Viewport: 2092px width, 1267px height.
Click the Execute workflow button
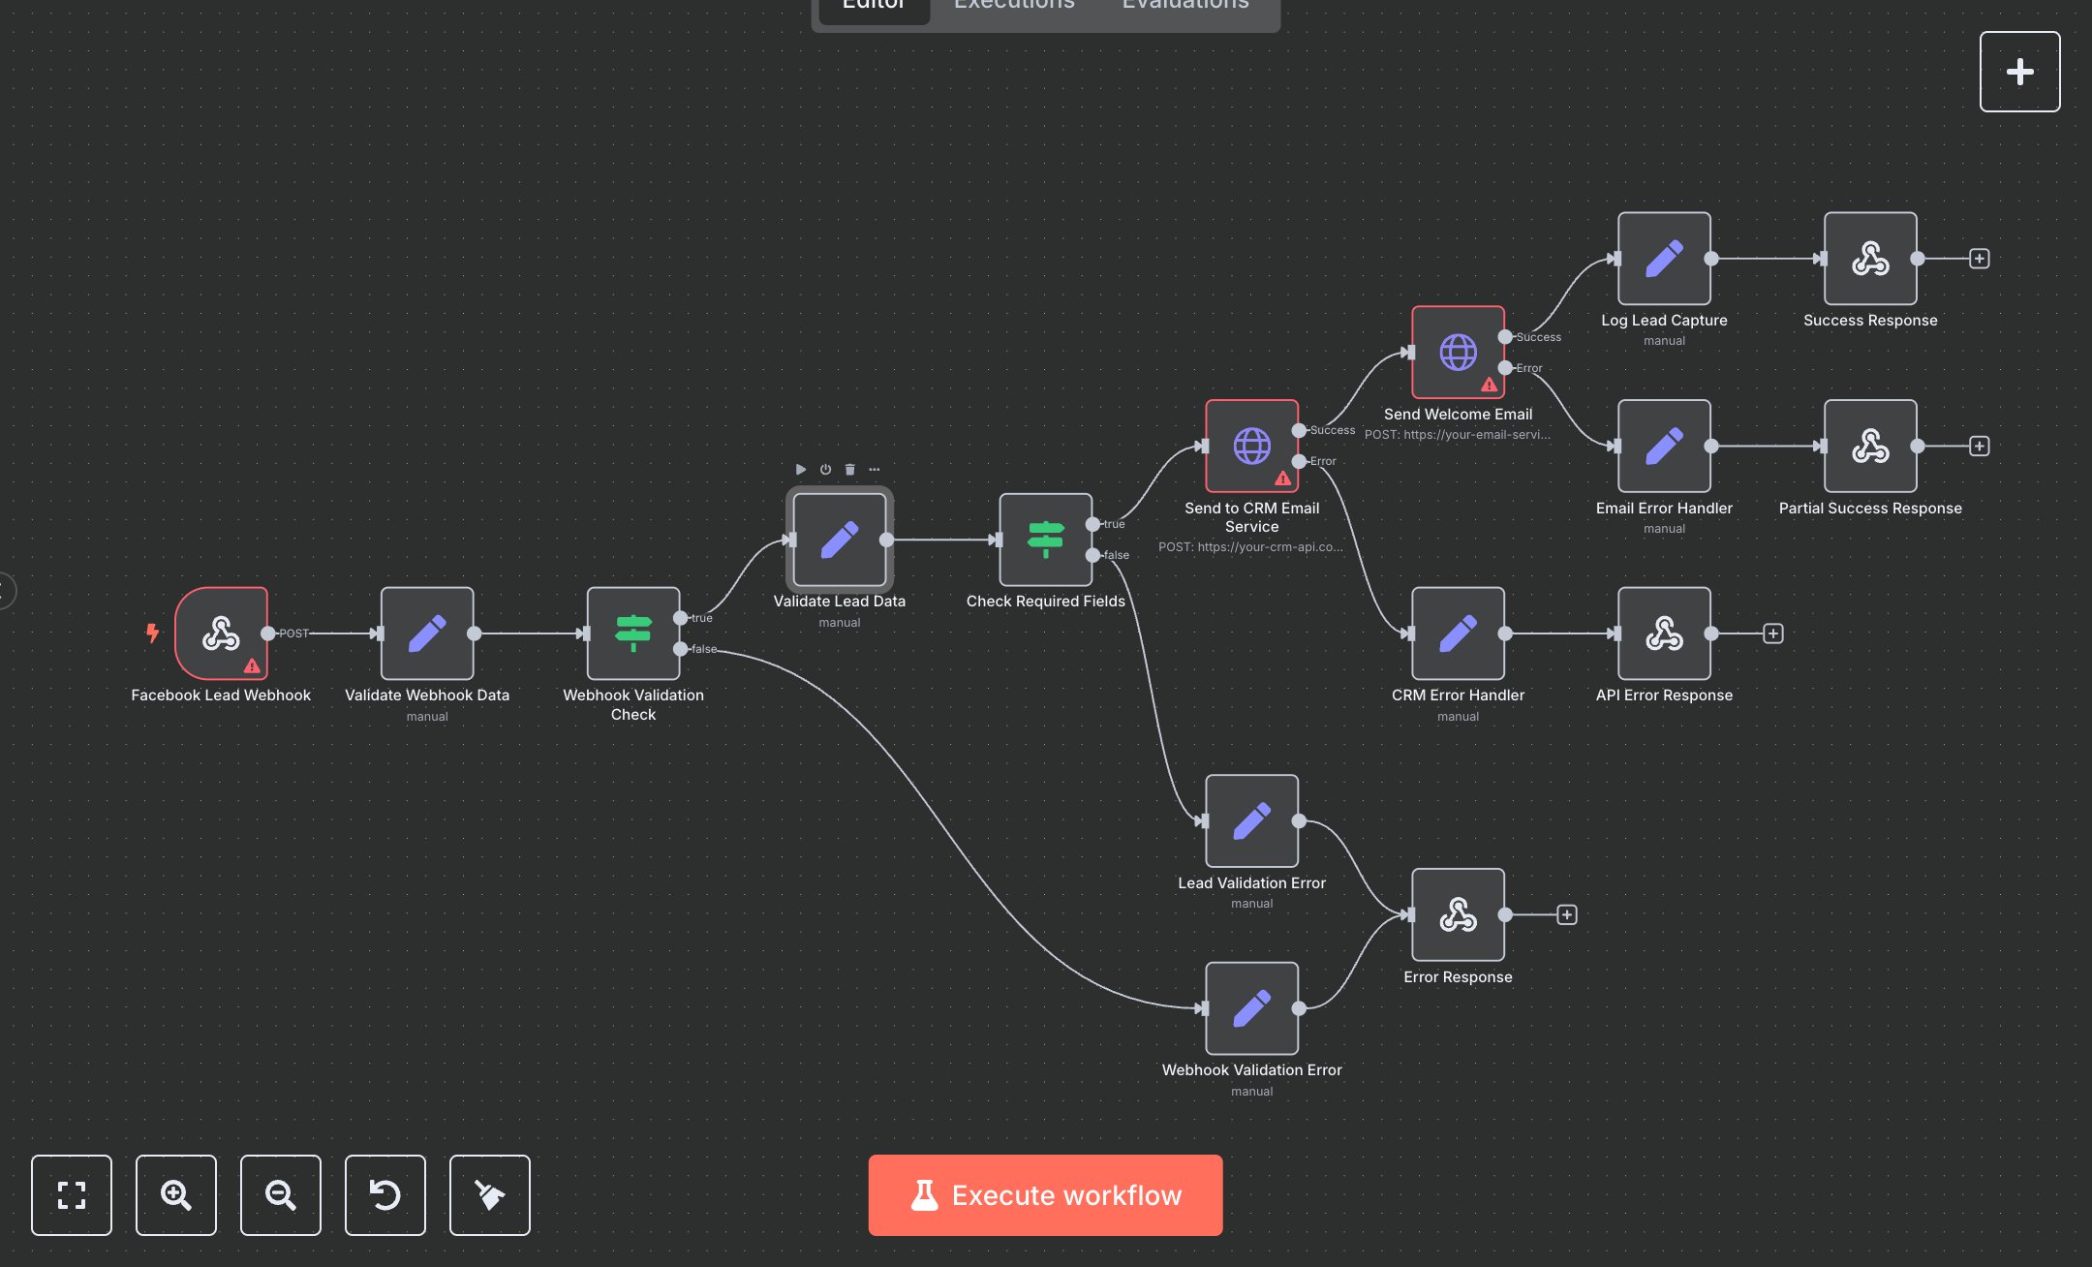[1045, 1195]
